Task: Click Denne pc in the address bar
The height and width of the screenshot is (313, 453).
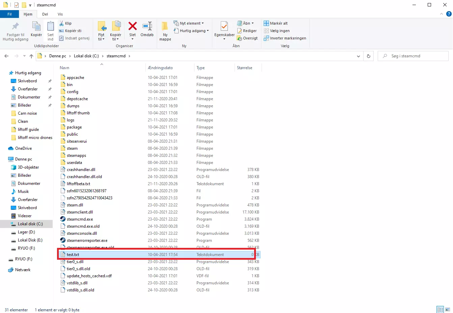Action: (58, 56)
